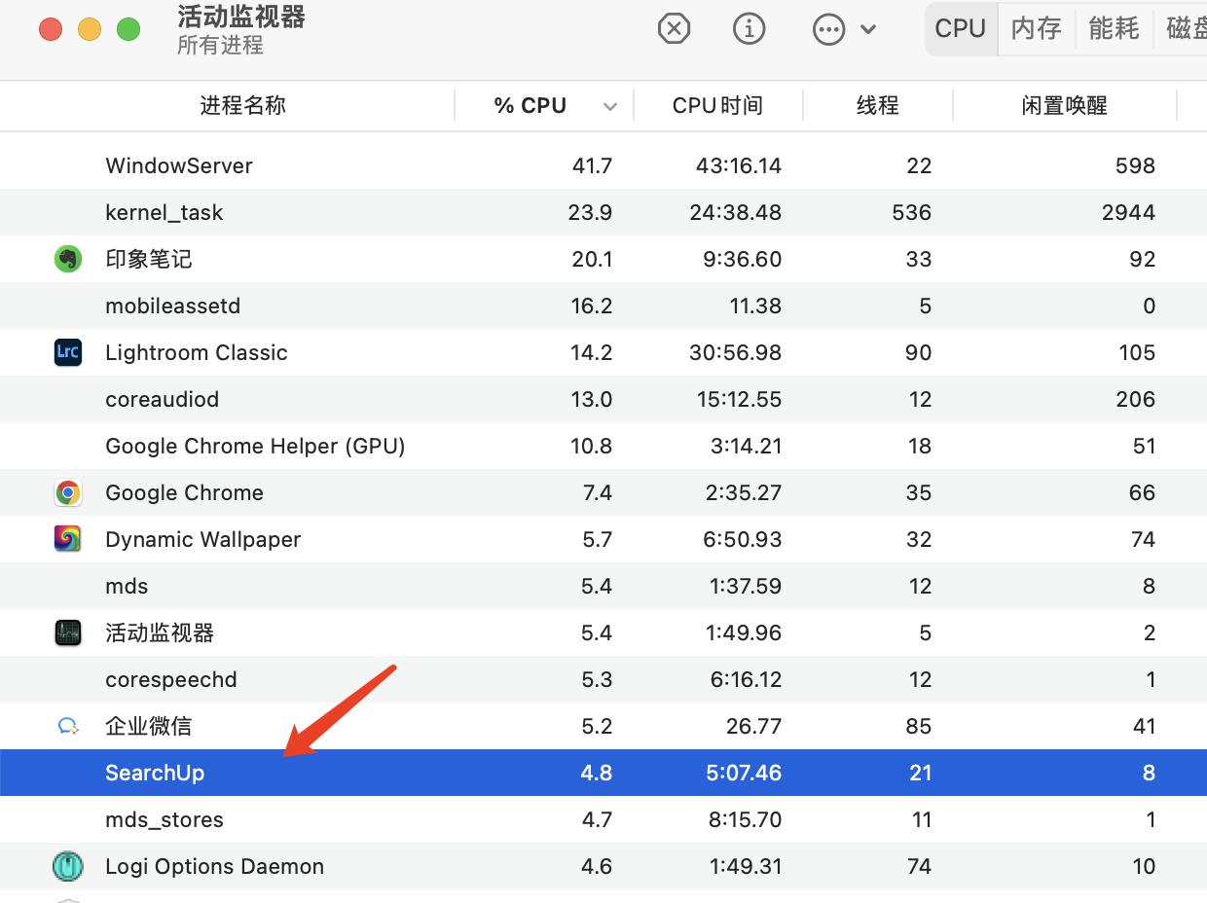Click the Lightroom Classic app icon

coord(67,352)
